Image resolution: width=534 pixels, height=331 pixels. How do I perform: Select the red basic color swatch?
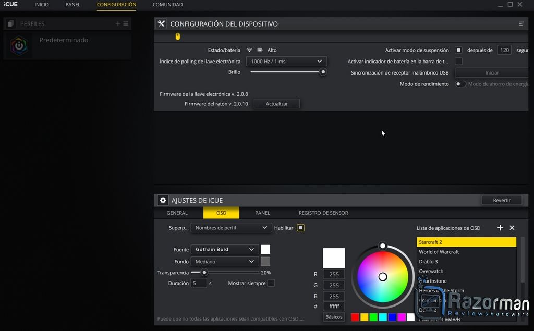point(355,317)
